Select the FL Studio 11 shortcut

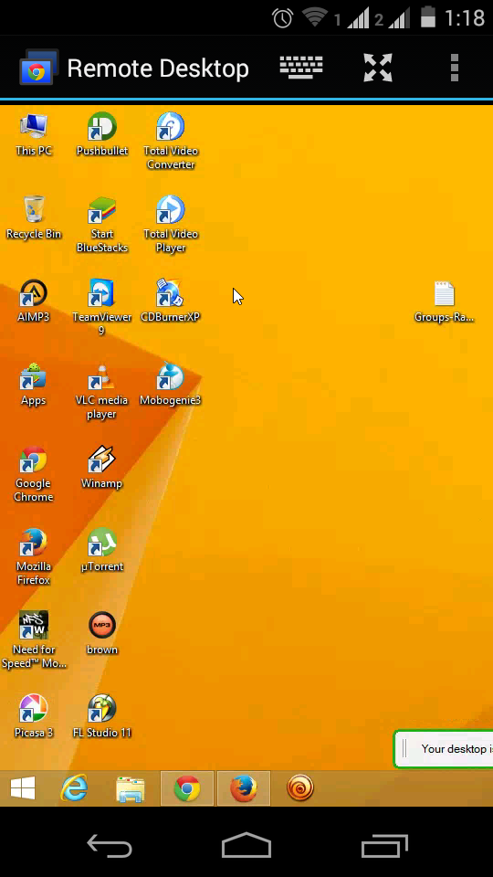point(101,716)
